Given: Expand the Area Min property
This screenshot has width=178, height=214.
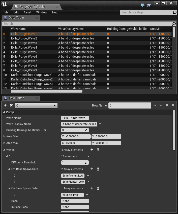Looking at the screenshot, I should [x=4, y=137].
